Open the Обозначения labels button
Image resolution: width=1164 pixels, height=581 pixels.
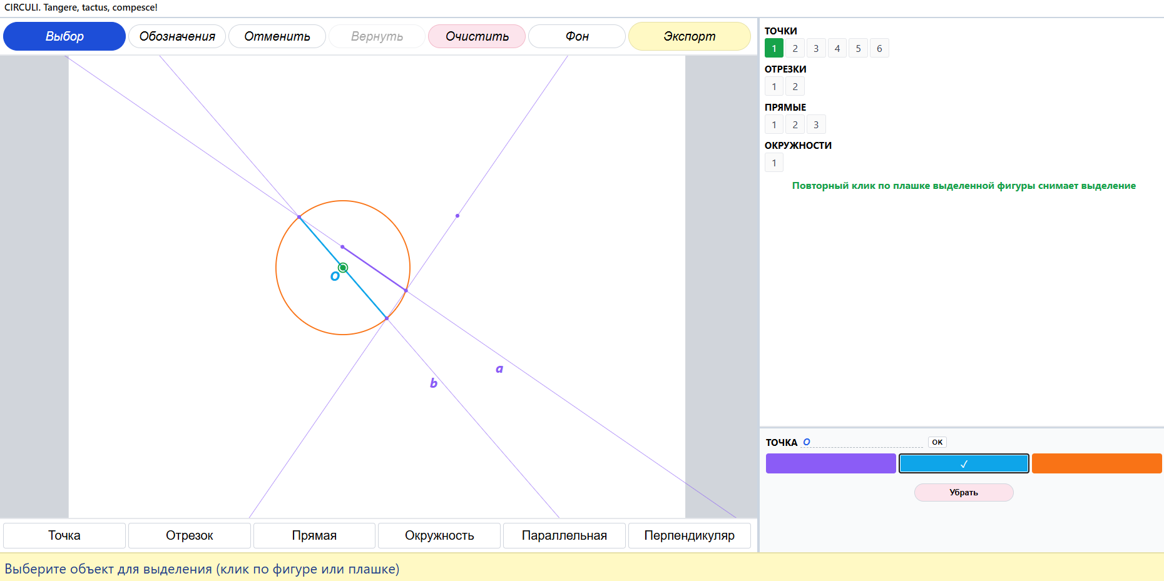(x=177, y=36)
